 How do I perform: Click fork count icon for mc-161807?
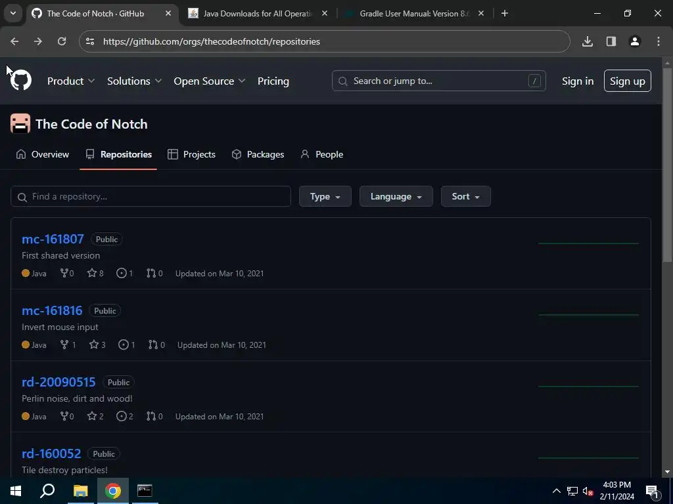[64, 273]
